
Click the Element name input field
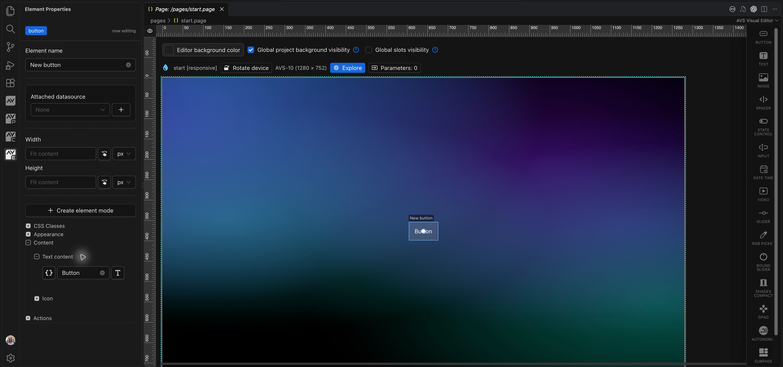pos(80,65)
